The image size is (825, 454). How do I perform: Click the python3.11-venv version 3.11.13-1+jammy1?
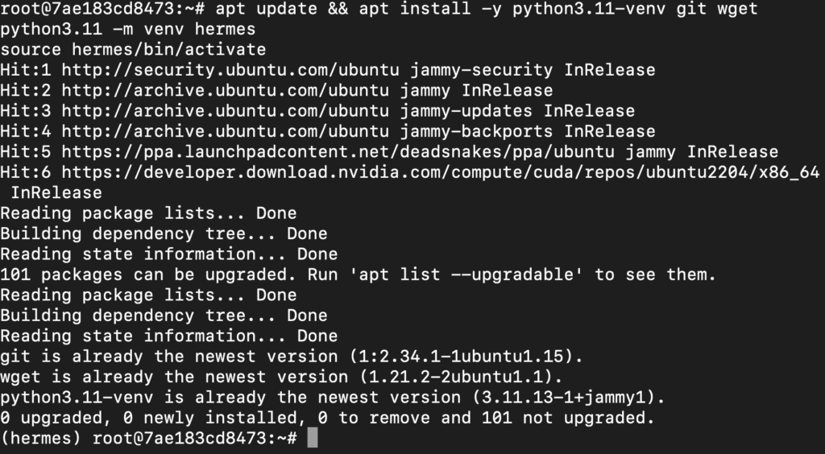[x=565, y=398]
